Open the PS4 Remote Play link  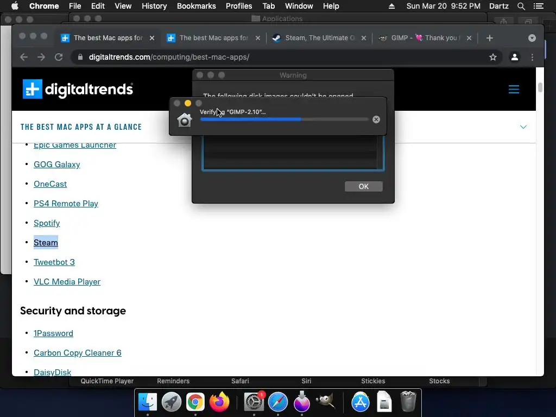pyautogui.click(x=66, y=204)
